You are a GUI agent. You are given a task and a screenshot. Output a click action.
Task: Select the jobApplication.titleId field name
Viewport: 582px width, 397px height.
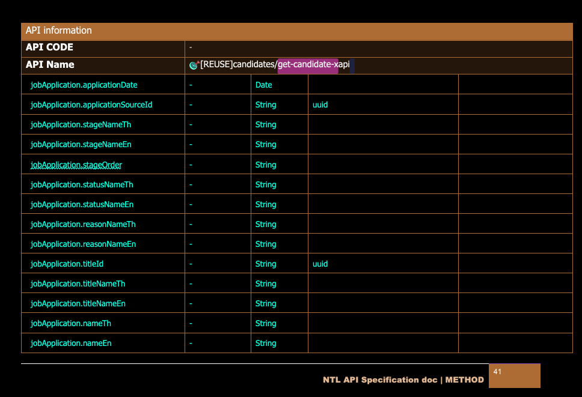tap(67, 264)
